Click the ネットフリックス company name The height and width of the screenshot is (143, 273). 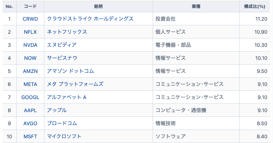tap(67, 32)
